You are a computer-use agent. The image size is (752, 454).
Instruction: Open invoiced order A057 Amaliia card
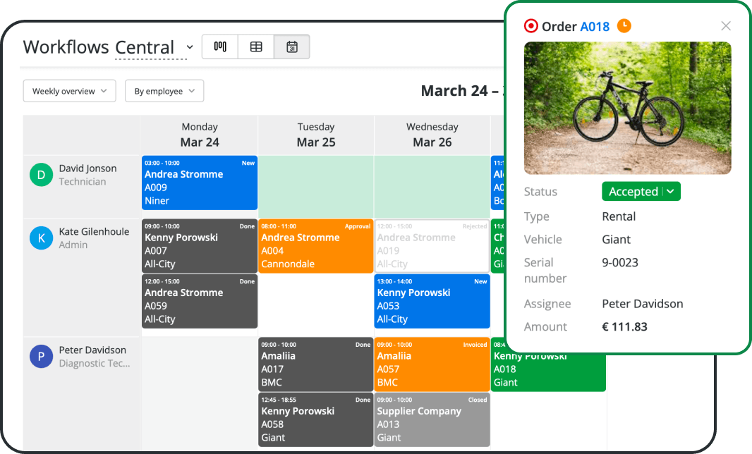(x=432, y=364)
